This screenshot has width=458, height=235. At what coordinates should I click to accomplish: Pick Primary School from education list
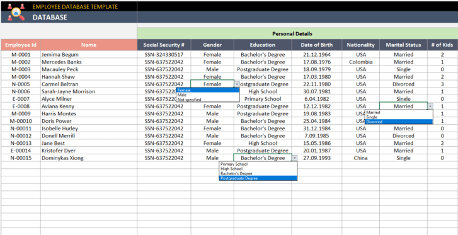click(x=258, y=164)
